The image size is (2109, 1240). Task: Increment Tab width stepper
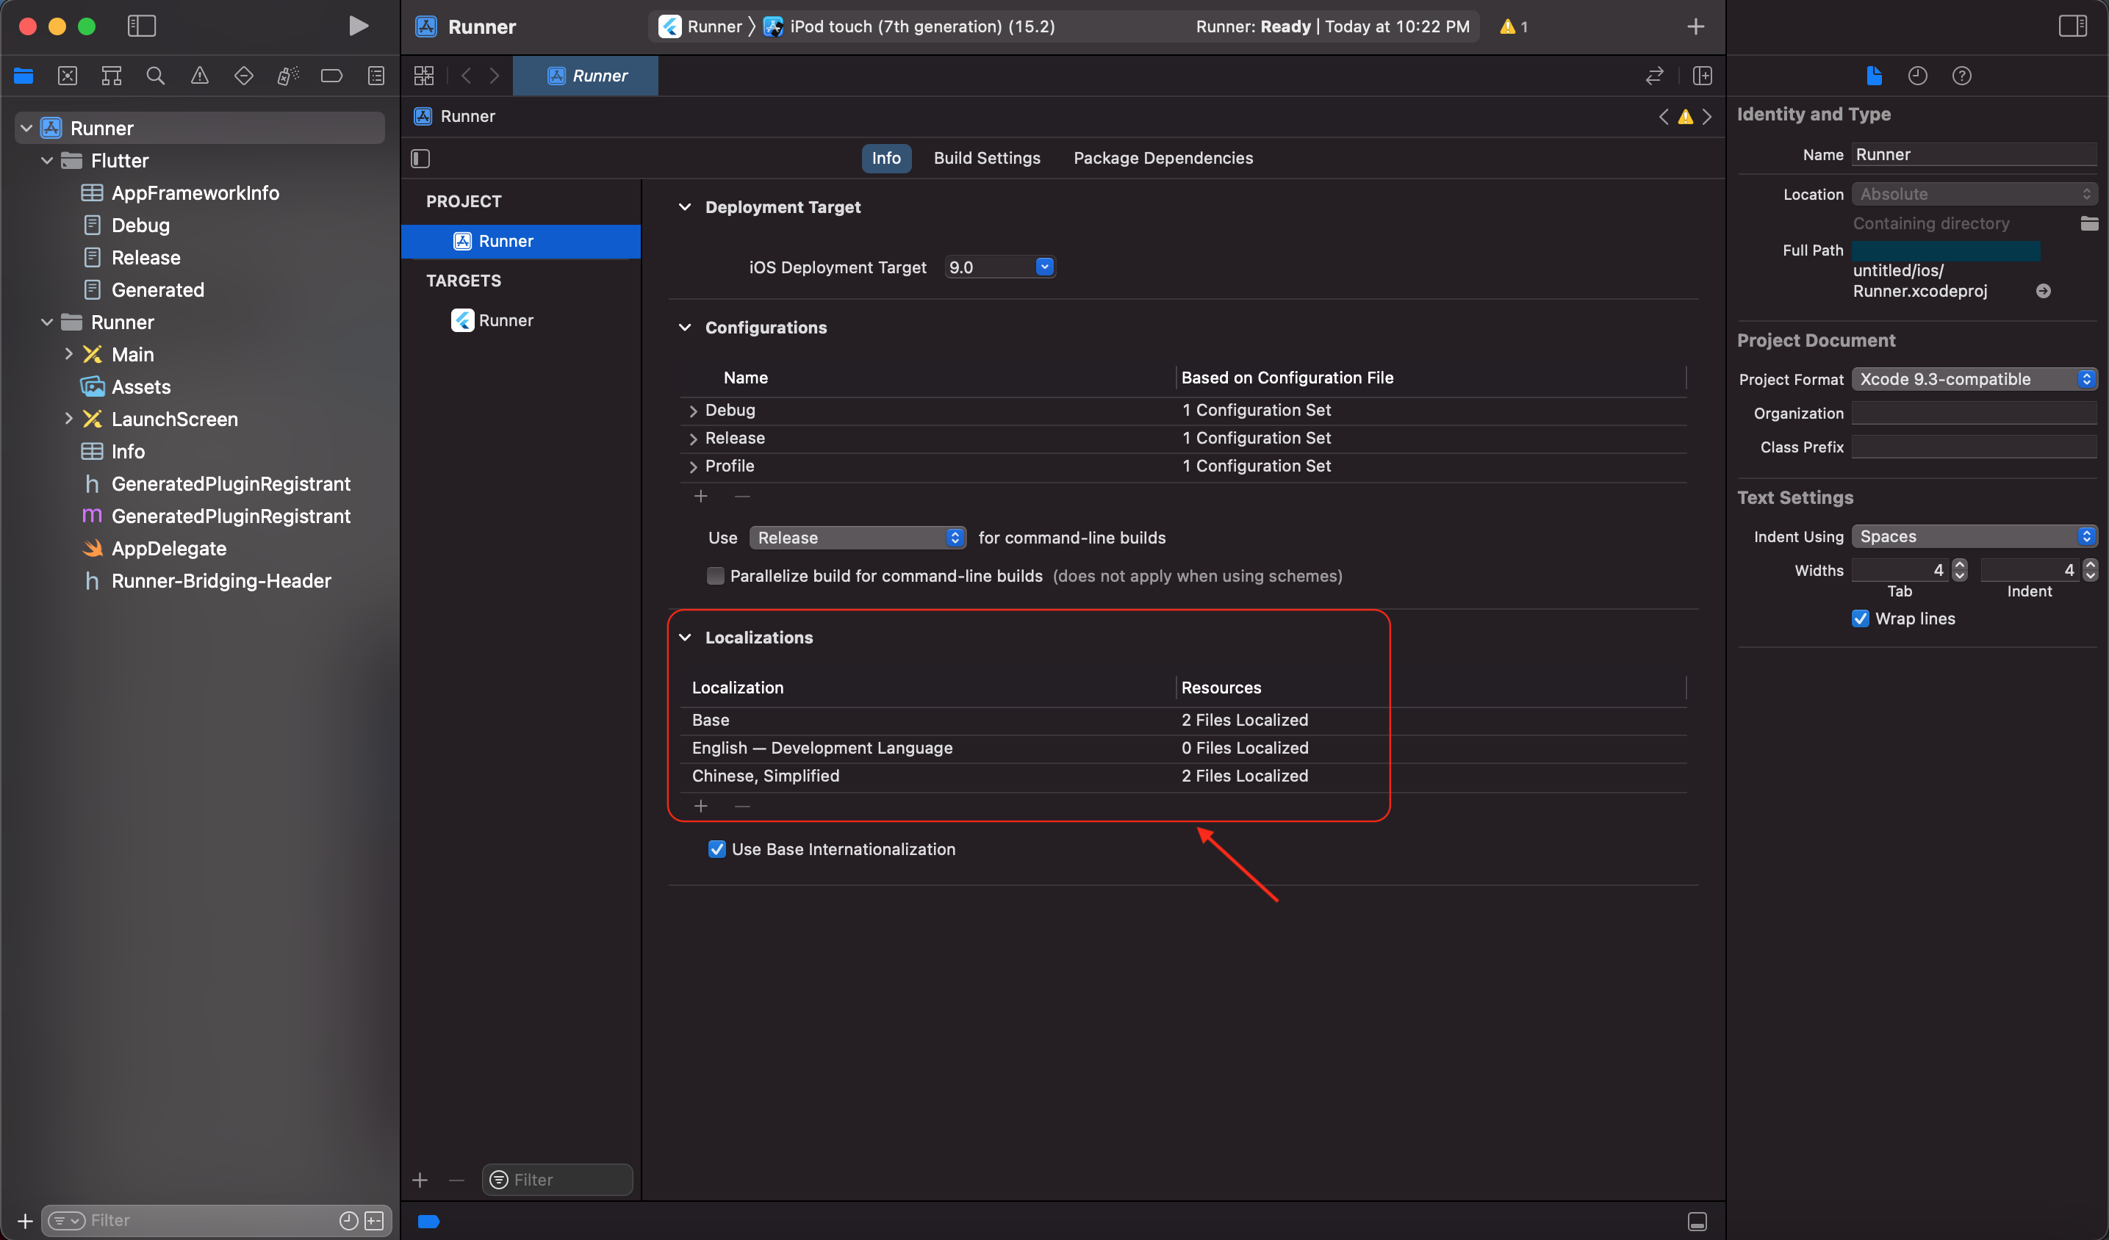tap(1959, 565)
